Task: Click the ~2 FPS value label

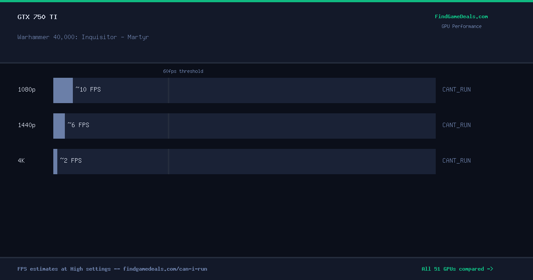Action: coord(71,160)
